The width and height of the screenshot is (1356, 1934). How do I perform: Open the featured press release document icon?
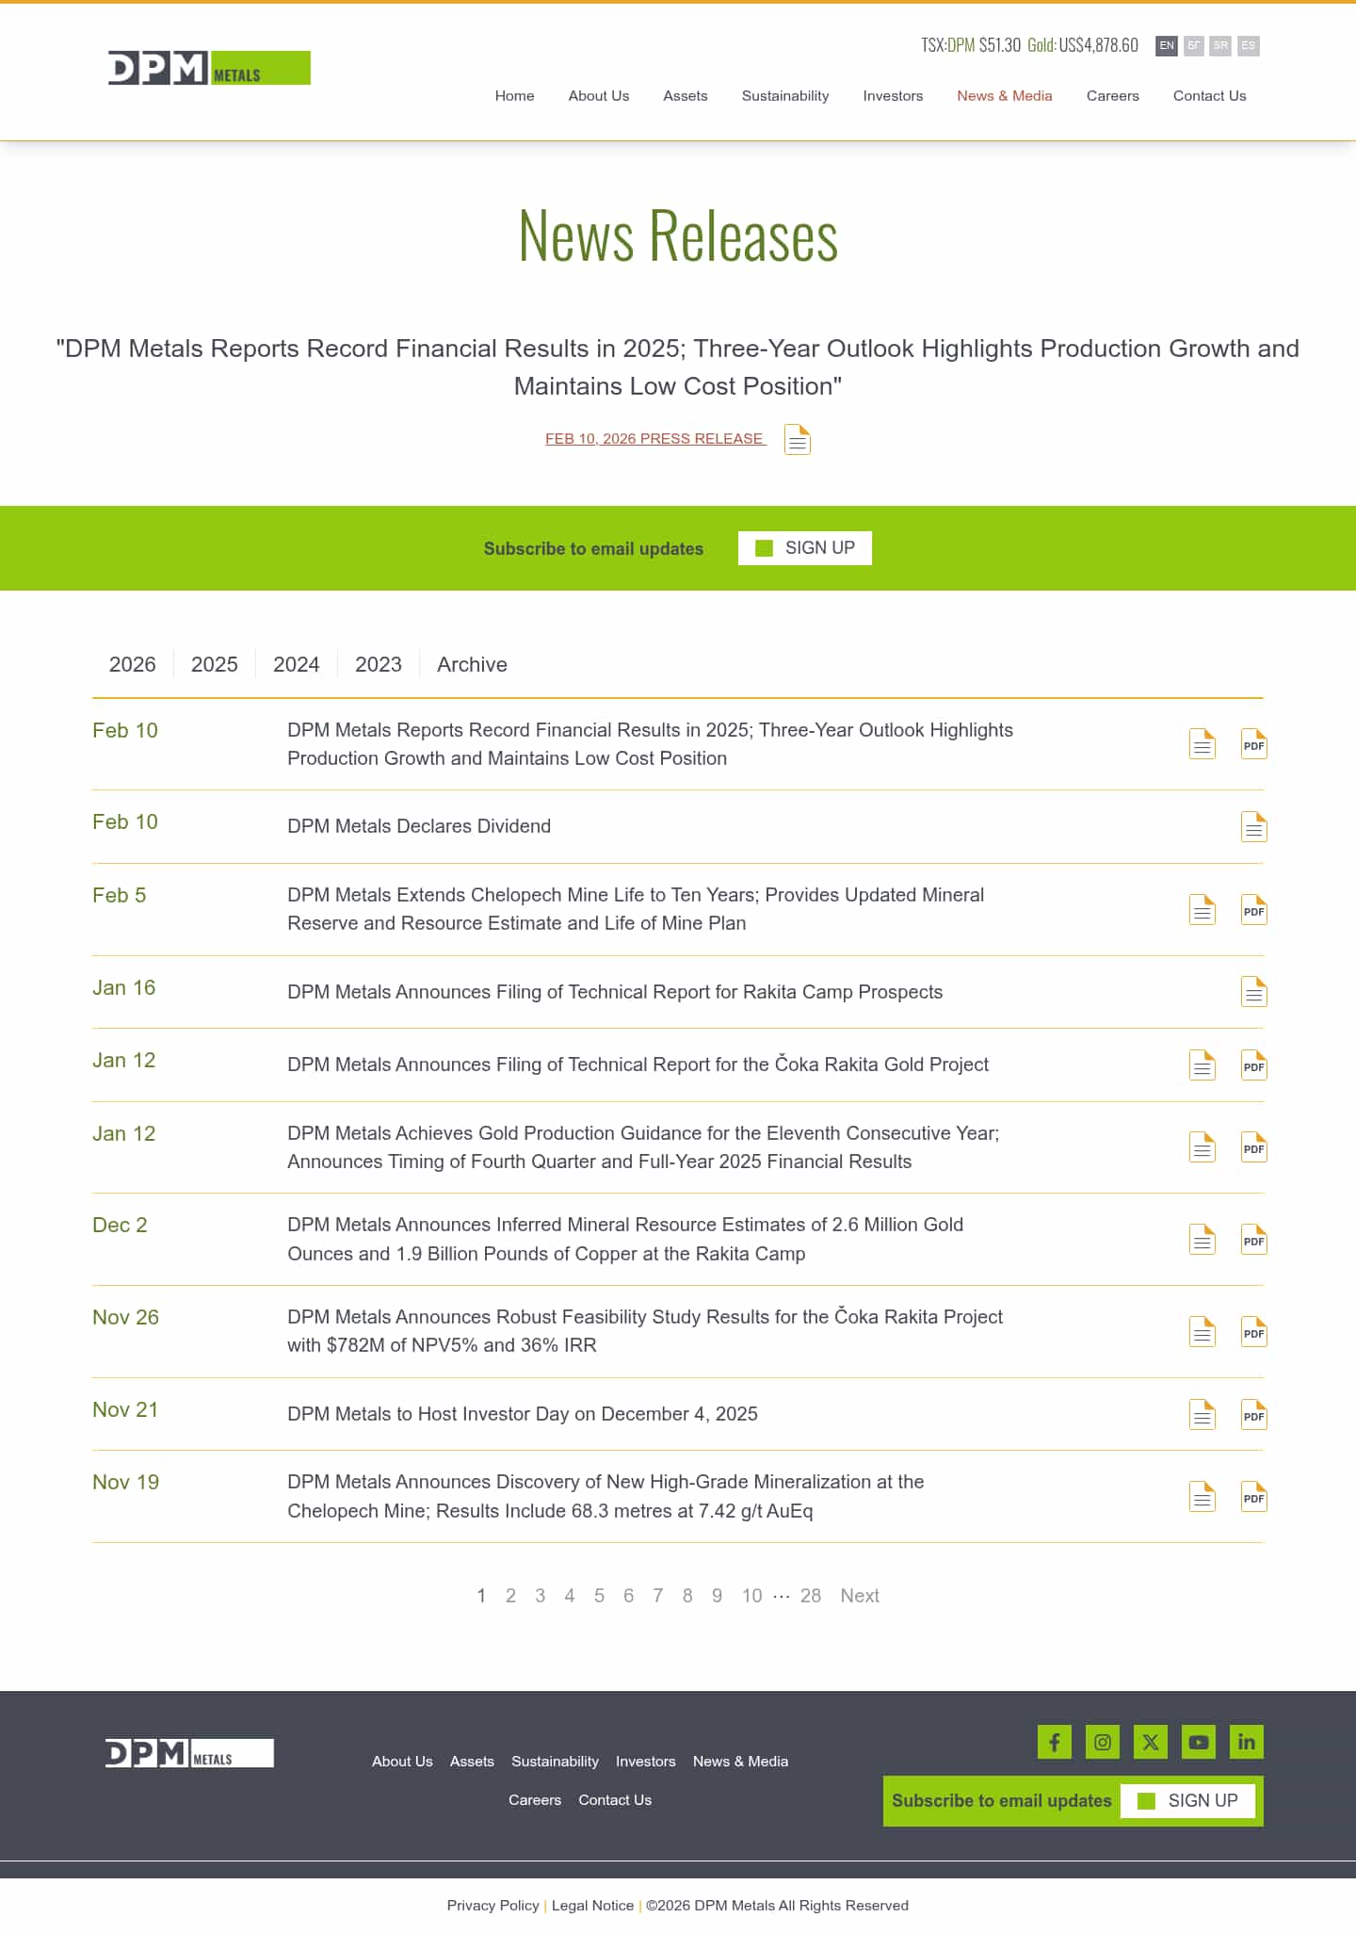click(798, 439)
